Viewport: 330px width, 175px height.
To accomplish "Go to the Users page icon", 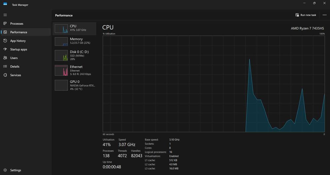I will pos(5,58).
